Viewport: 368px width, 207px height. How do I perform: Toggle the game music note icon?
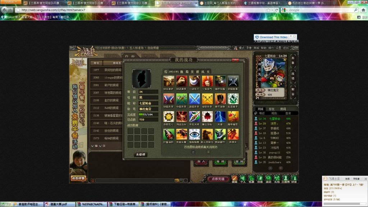(235, 48)
